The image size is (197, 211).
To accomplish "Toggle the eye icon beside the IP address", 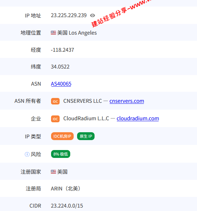I will 93,15.
